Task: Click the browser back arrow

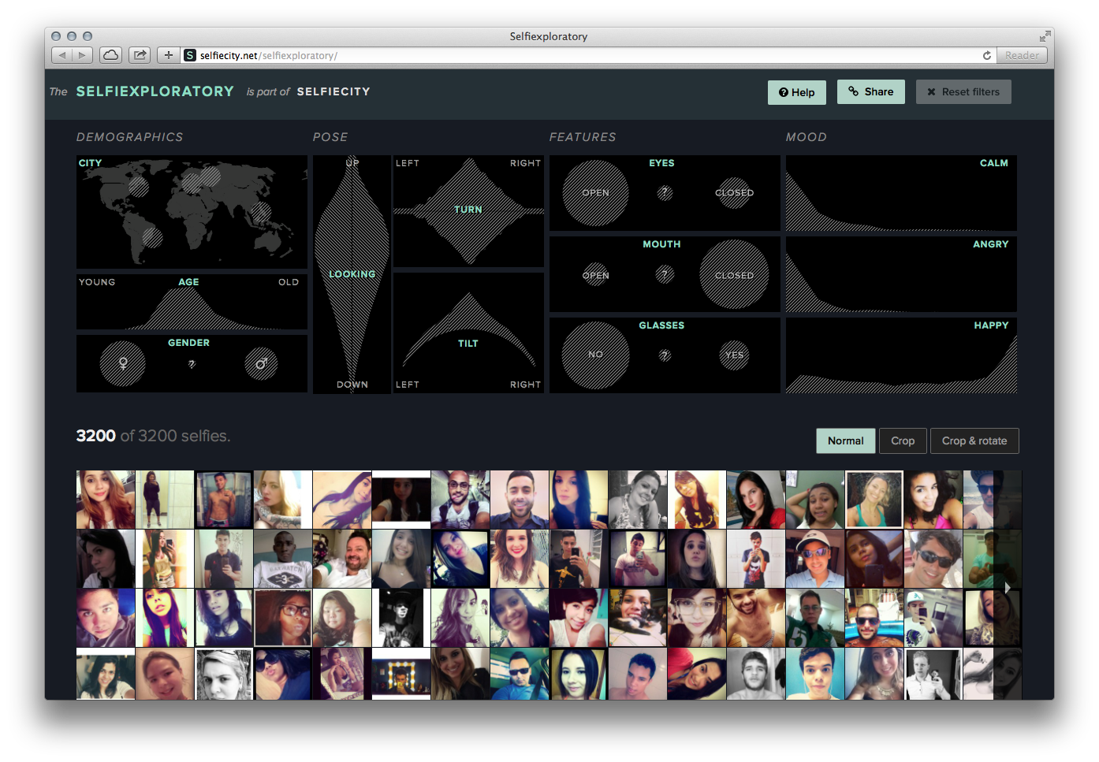Action: (x=62, y=55)
